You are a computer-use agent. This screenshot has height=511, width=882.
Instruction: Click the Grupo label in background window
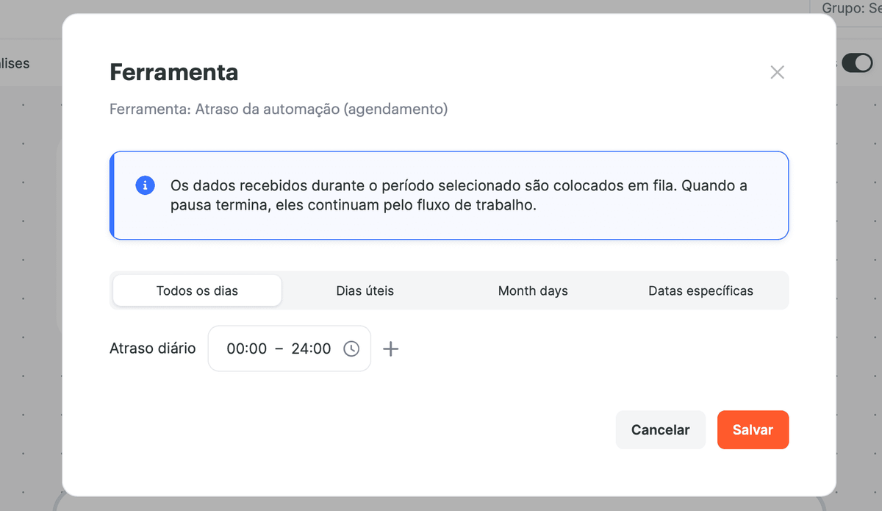point(851,8)
